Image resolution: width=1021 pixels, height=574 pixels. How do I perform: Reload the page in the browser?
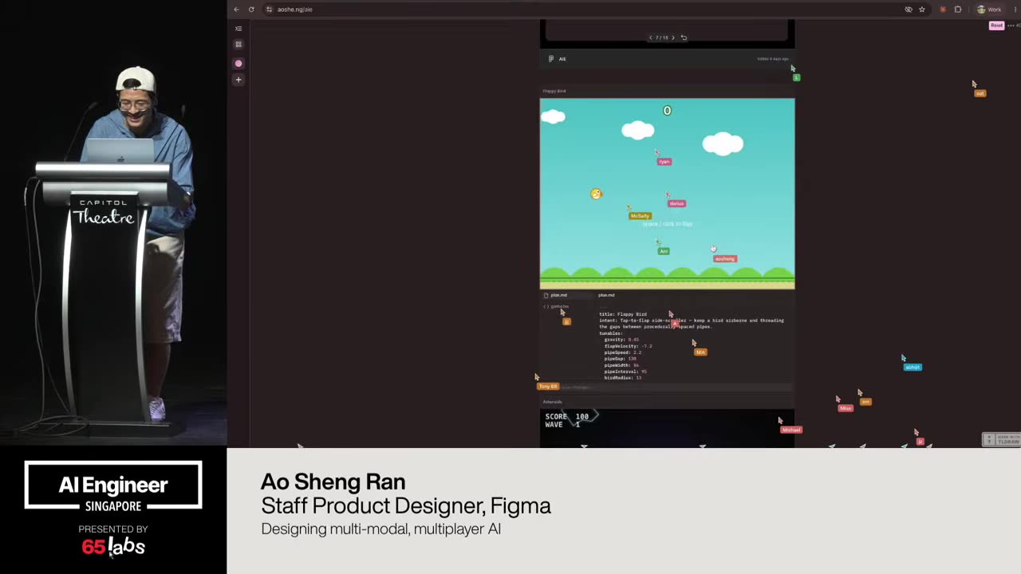click(251, 10)
